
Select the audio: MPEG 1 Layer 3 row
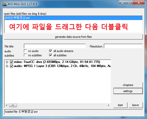coord(62,66)
